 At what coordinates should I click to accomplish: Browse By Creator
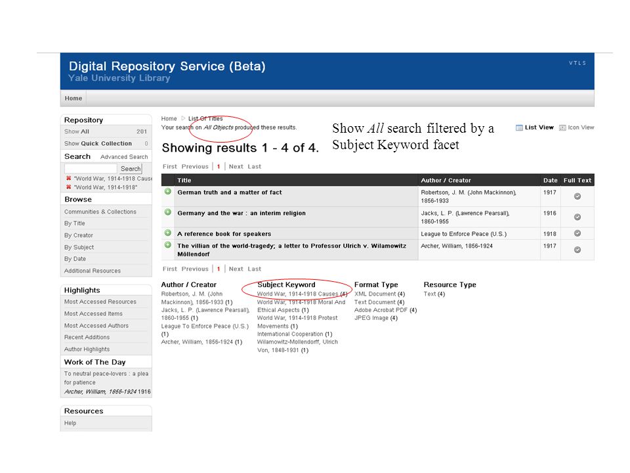coord(78,235)
